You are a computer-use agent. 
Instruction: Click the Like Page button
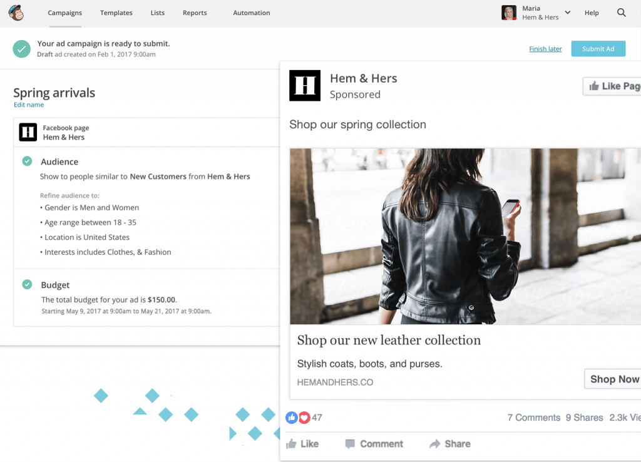pos(612,86)
